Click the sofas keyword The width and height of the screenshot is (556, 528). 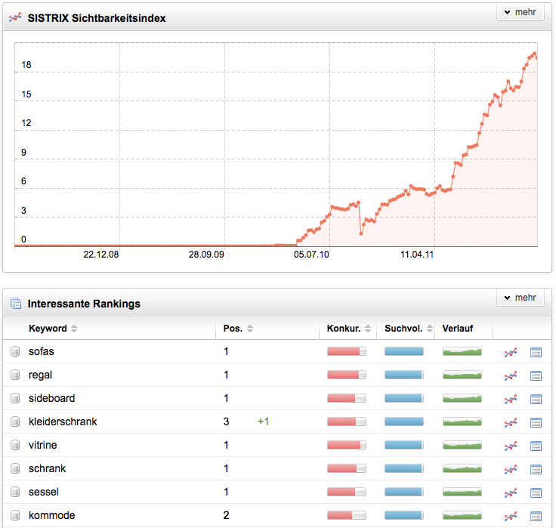pyautogui.click(x=42, y=351)
